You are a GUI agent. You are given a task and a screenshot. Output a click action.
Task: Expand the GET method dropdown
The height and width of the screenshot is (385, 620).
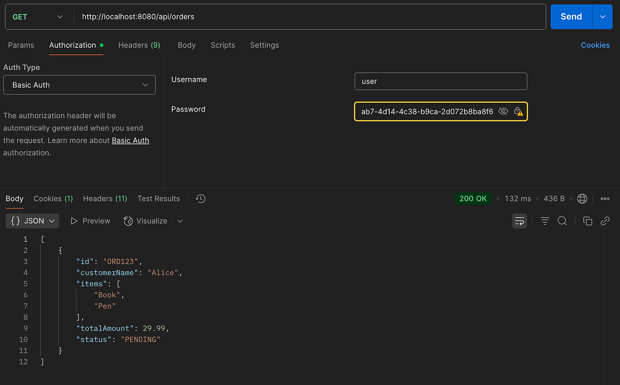click(x=38, y=17)
